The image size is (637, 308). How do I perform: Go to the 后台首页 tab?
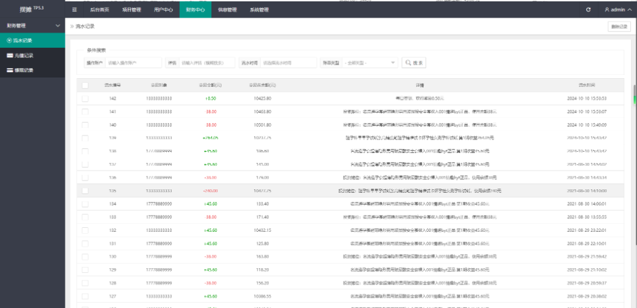(99, 9)
